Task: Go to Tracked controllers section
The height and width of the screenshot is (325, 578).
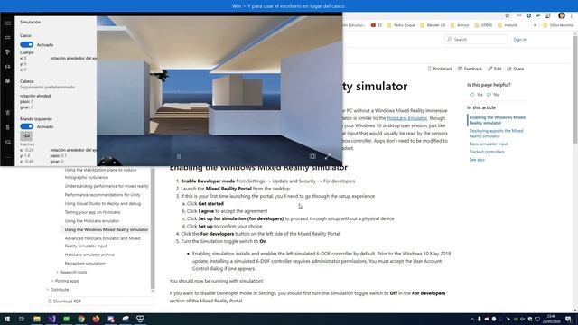Action: click(487, 152)
